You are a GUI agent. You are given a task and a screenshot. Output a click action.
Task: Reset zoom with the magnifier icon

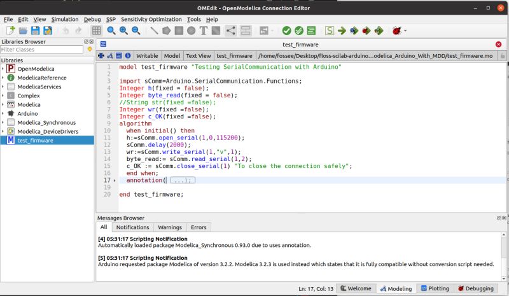(111, 31)
